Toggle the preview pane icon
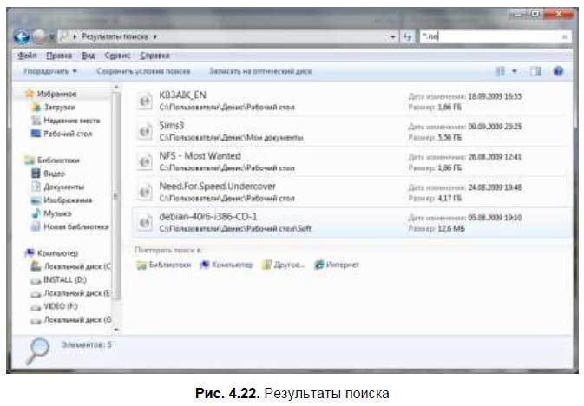 [x=536, y=71]
